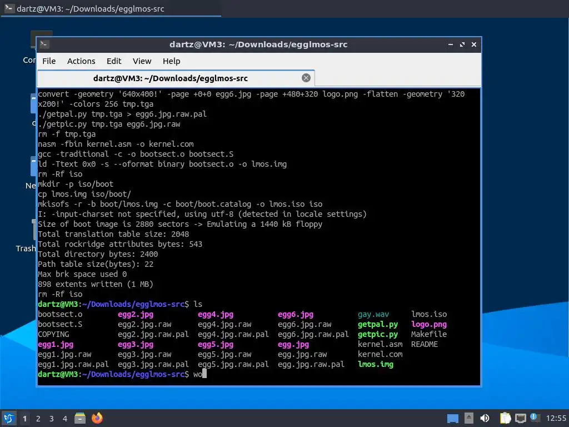Open the clipboard manager tray icon
The width and height of the screenshot is (569, 427).
coord(505,418)
